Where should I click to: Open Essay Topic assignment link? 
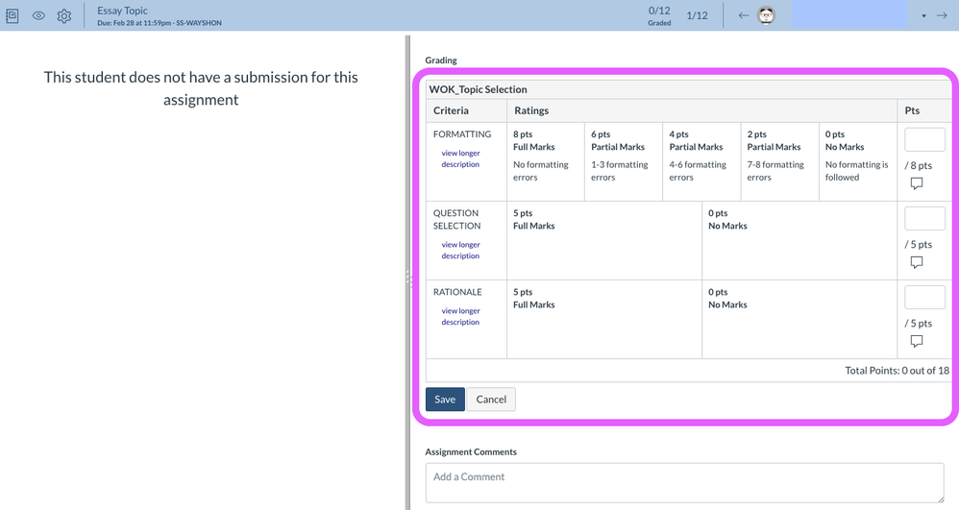point(122,11)
